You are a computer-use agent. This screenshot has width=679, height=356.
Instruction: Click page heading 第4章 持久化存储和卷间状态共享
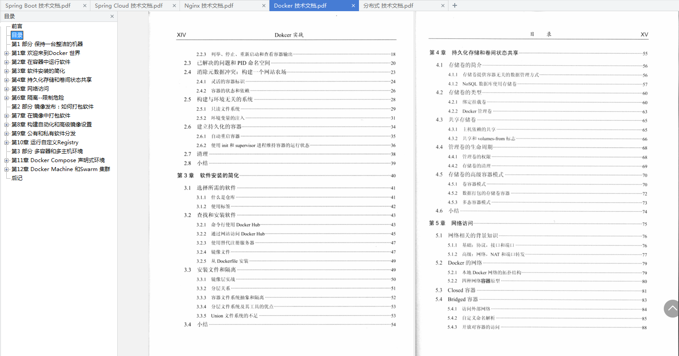[538, 53]
